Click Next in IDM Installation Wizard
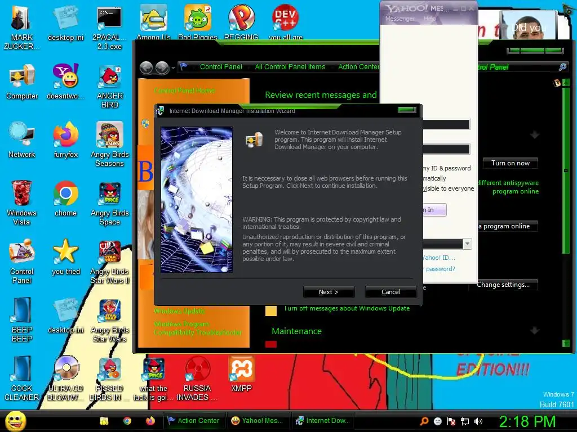Viewport: 577px width, 432px height. [x=329, y=292]
